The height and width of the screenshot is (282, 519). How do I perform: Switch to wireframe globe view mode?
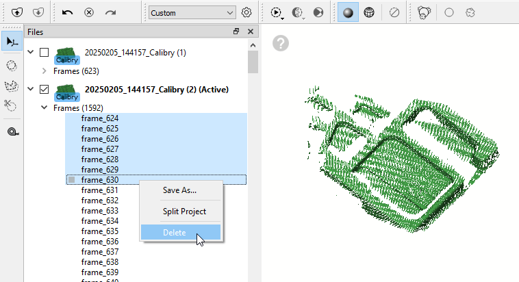point(369,12)
